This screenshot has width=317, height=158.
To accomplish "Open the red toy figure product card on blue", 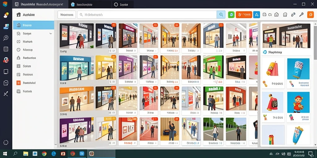I will [298, 107].
